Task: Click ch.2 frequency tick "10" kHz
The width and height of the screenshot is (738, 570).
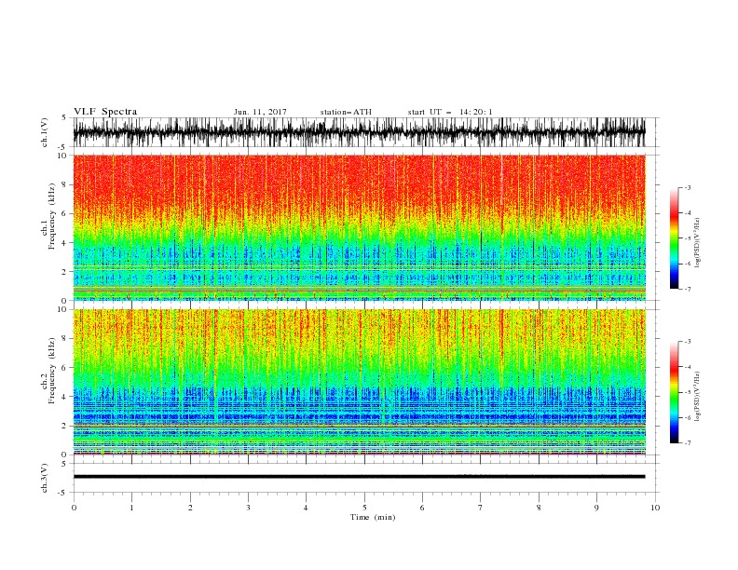Action: tap(61, 309)
